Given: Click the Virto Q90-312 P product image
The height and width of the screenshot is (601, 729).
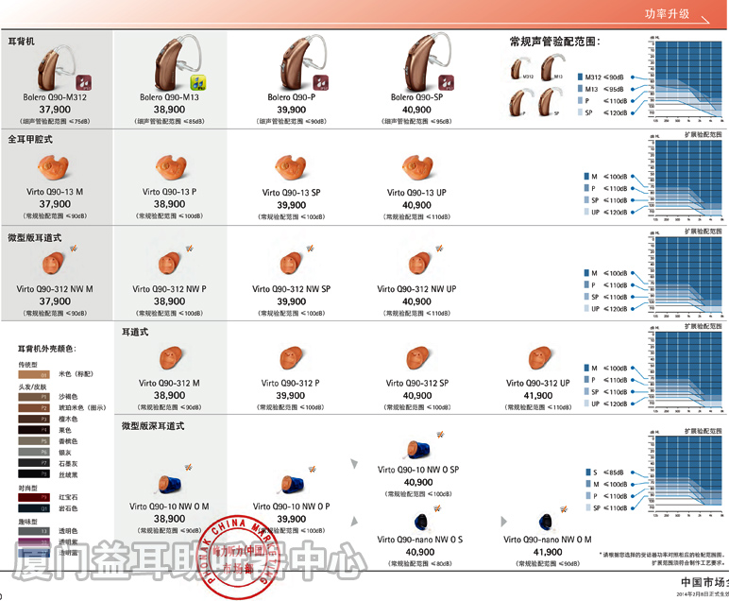Looking at the screenshot, I should tap(291, 358).
